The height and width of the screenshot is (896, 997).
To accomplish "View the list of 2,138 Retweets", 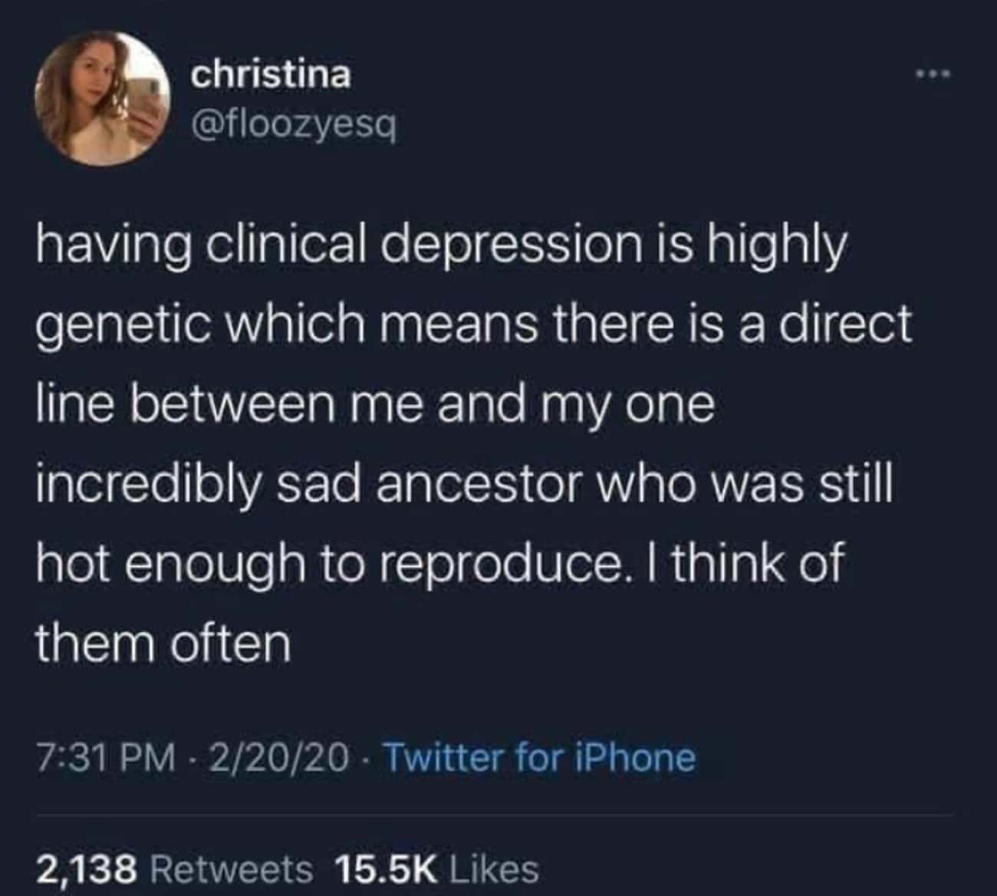I will 175,868.
